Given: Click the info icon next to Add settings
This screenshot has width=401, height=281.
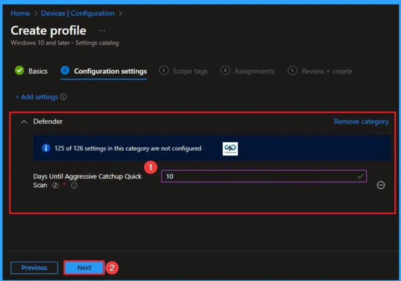Looking at the screenshot, I should click(x=64, y=97).
